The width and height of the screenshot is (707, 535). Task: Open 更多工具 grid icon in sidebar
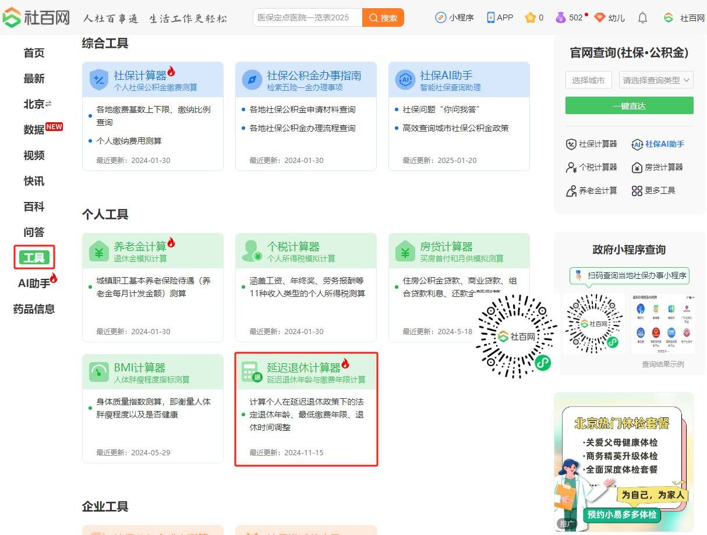(x=637, y=191)
